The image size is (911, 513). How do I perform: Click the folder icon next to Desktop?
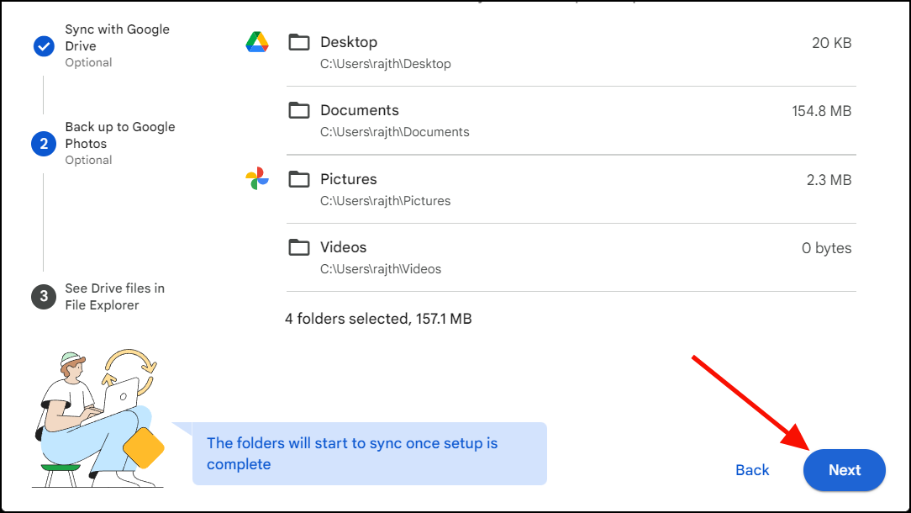pos(299,42)
